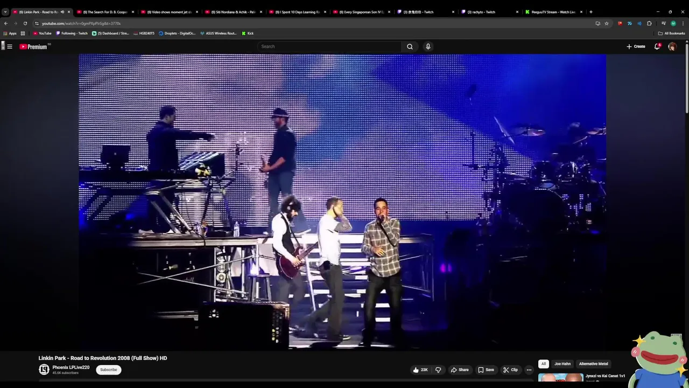Open the Droplets - DigitalOc... bookmark
The image size is (689, 388).
tap(177, 33)
